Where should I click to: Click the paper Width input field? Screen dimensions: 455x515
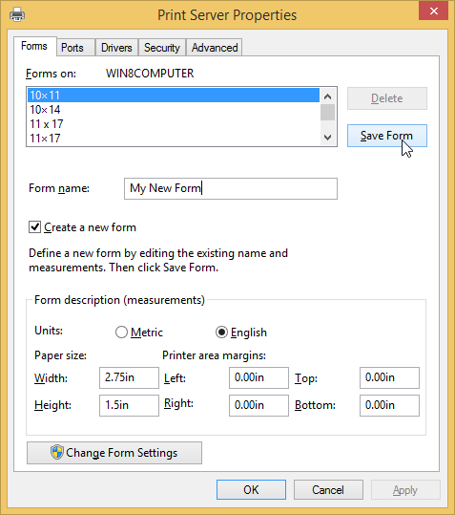[129, 377]
